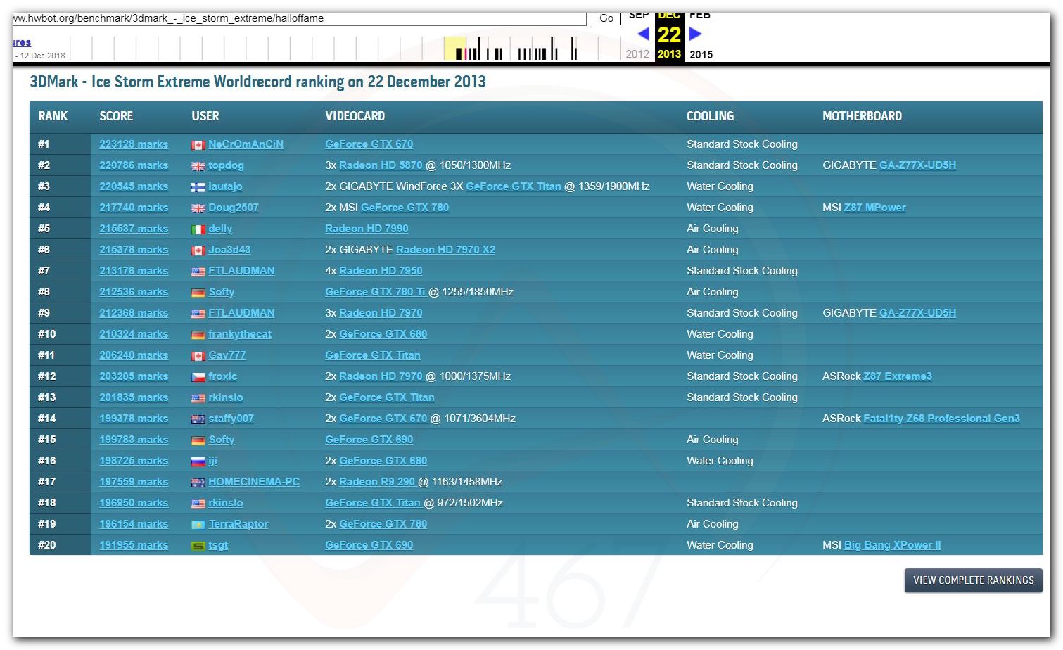The width and height of the screenshot is (1063, 650).
Task: Click the Canada flag beside Joa3d43
Action: pos(198,250)
